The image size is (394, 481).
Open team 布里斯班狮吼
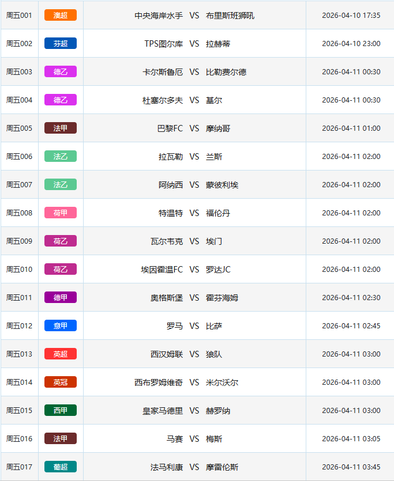tap(230, 16)
